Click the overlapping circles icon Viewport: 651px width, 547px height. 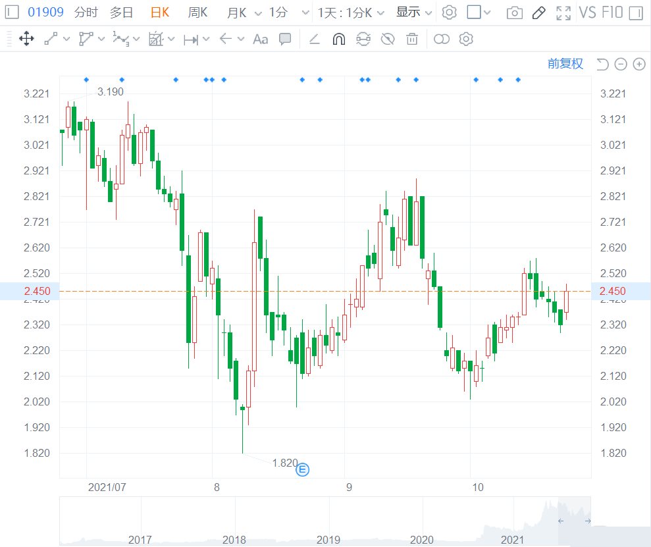point(441,39)
